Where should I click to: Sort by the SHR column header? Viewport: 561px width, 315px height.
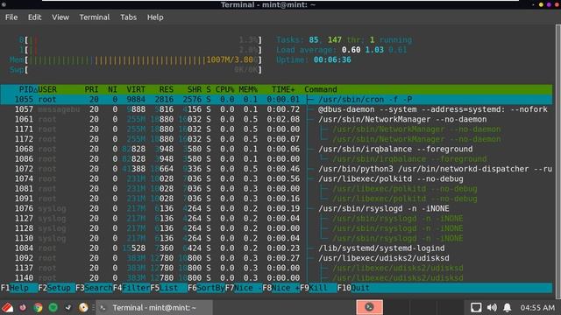tap(195, 89)
